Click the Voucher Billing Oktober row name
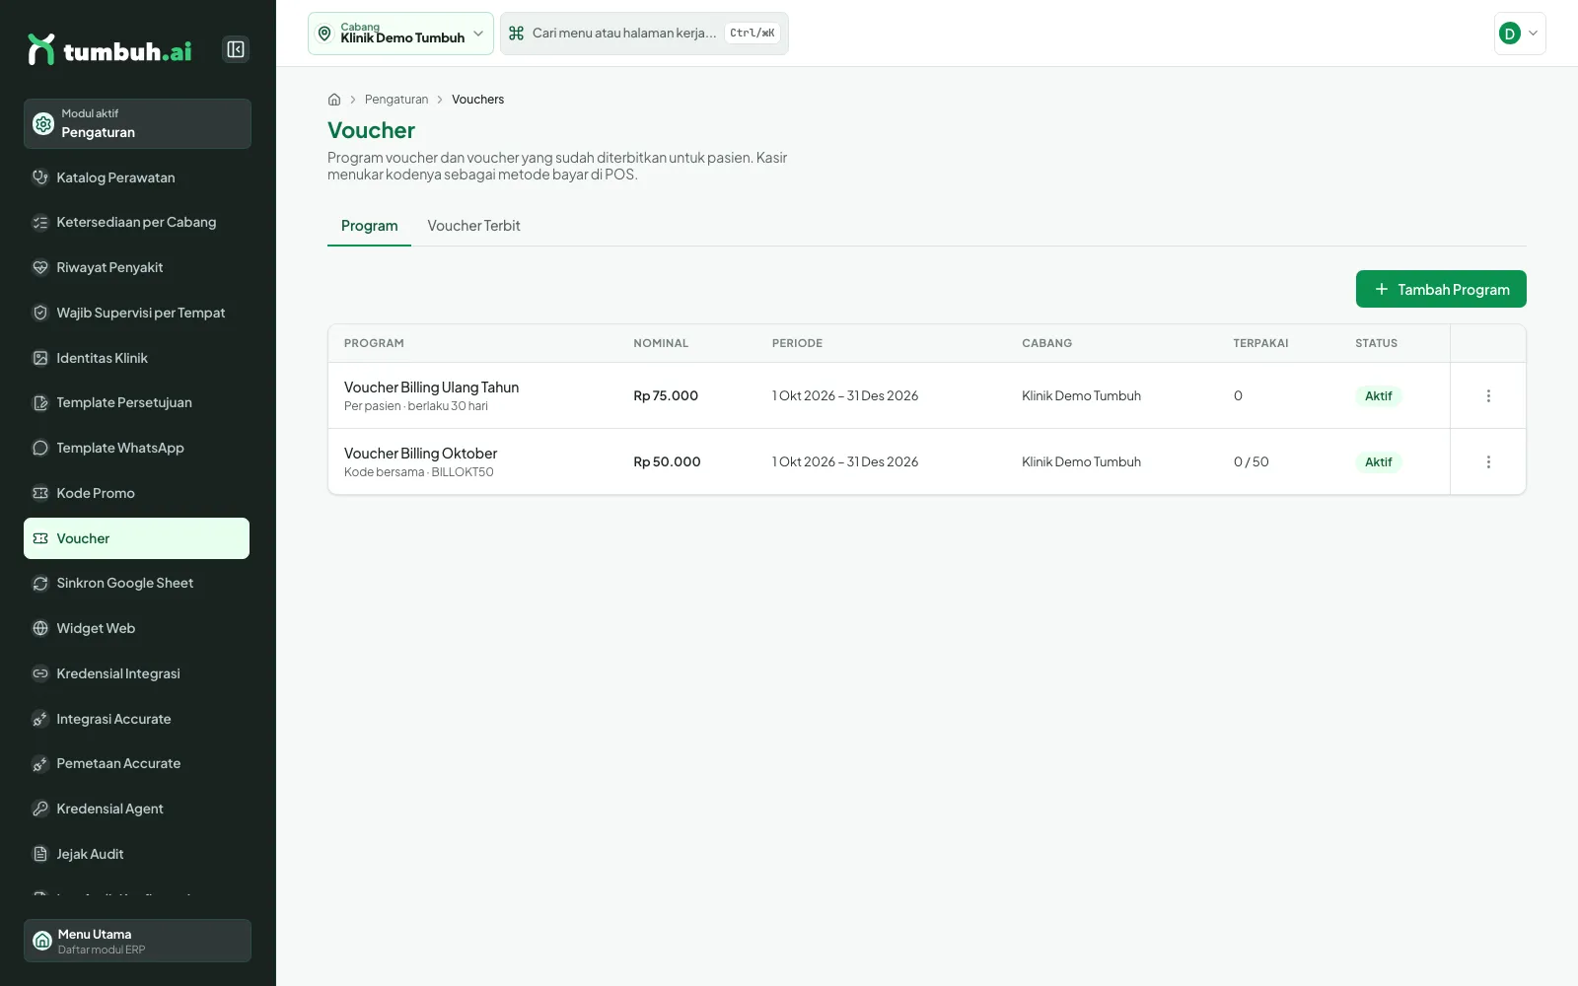 pos(420,454)
